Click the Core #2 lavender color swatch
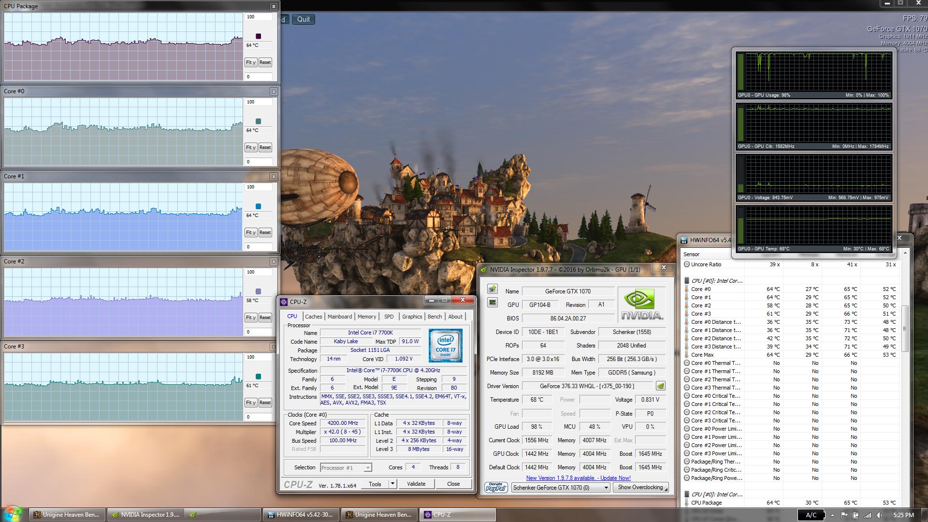 tap(258, 291)
